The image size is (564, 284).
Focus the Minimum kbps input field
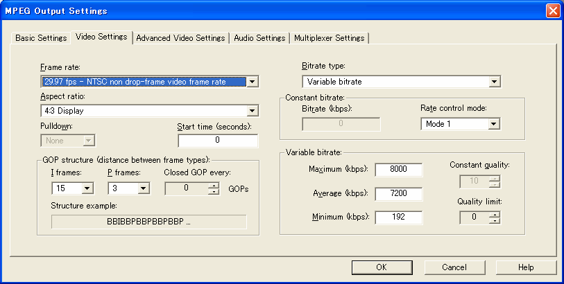pos(398,218)
